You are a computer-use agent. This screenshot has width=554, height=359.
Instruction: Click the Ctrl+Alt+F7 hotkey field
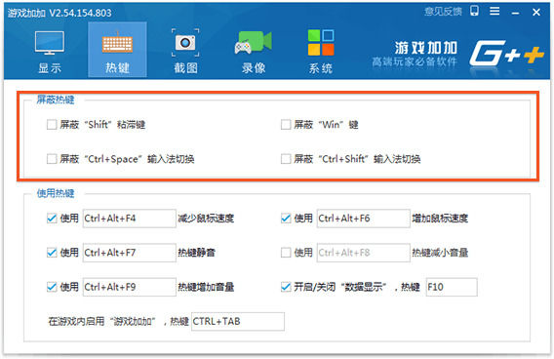130,253
